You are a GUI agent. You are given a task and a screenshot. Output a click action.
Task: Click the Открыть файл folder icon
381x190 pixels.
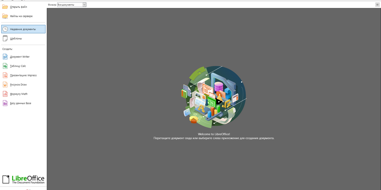pos(5,7)
